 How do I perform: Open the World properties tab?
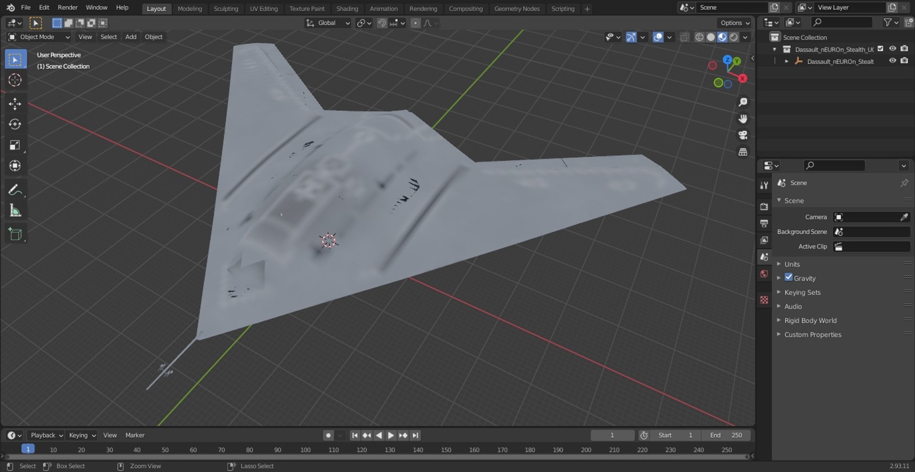click(764, 273)
